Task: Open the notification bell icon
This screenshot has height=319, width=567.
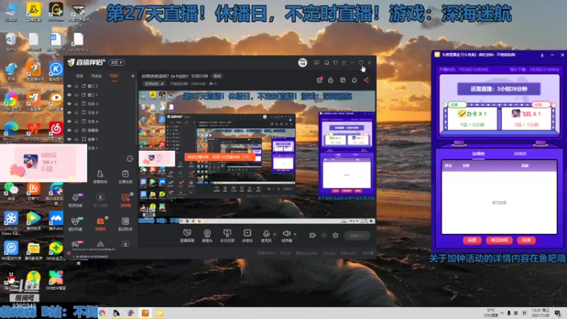Action: (354, 80)
